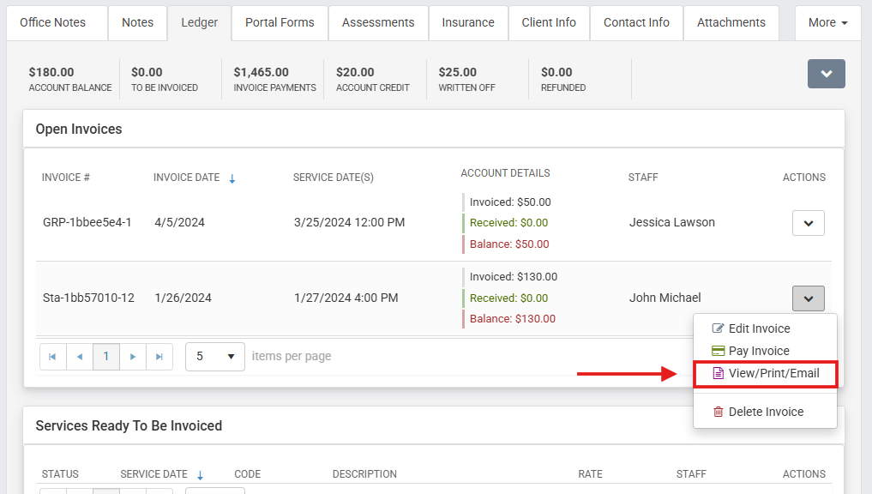Switch to the Client Info tab
The width and height of the screenshot is (872, 494).
tap(549, 23)
